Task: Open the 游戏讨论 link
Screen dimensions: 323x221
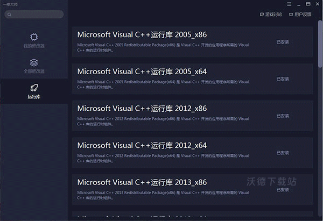Action: [271, 15]
